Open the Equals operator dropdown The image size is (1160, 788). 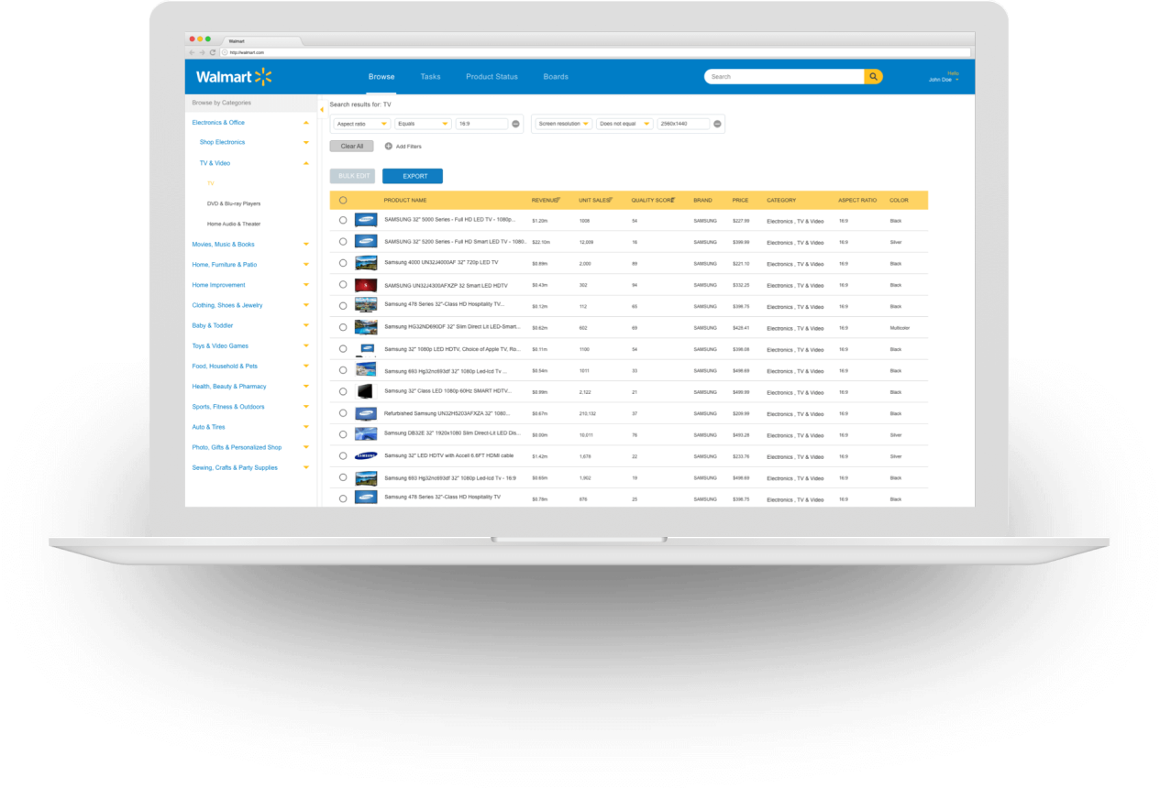(x=423, y=124)
